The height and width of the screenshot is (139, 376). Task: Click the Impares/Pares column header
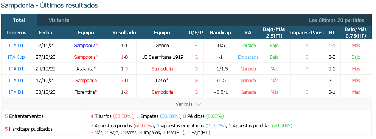[x=306, y=33]
